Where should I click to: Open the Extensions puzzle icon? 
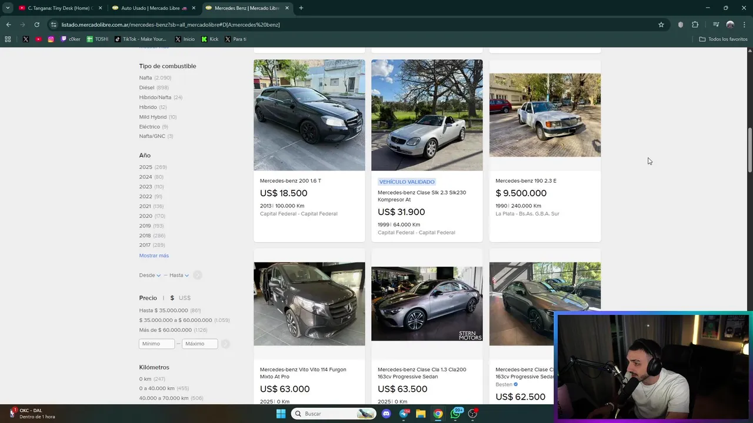695,25
